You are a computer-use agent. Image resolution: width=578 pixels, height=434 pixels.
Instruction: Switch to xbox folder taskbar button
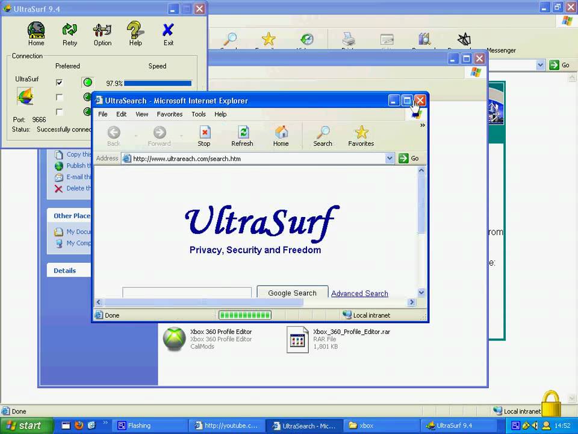tap(382, 426)
